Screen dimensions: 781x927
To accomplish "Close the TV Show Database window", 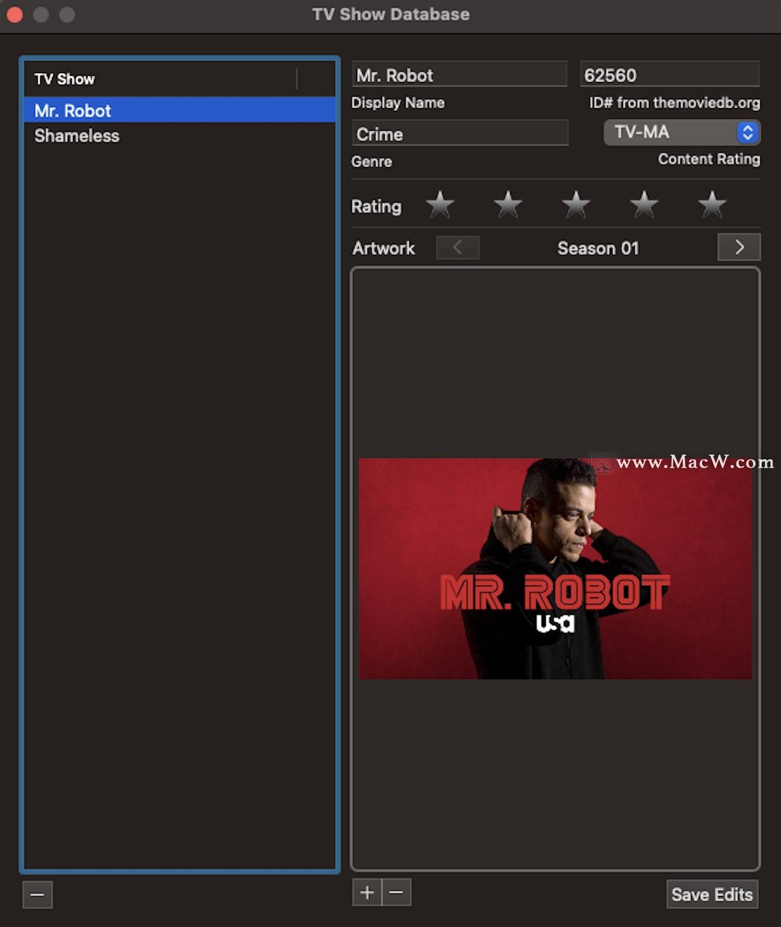I will [x=15, y=15].
